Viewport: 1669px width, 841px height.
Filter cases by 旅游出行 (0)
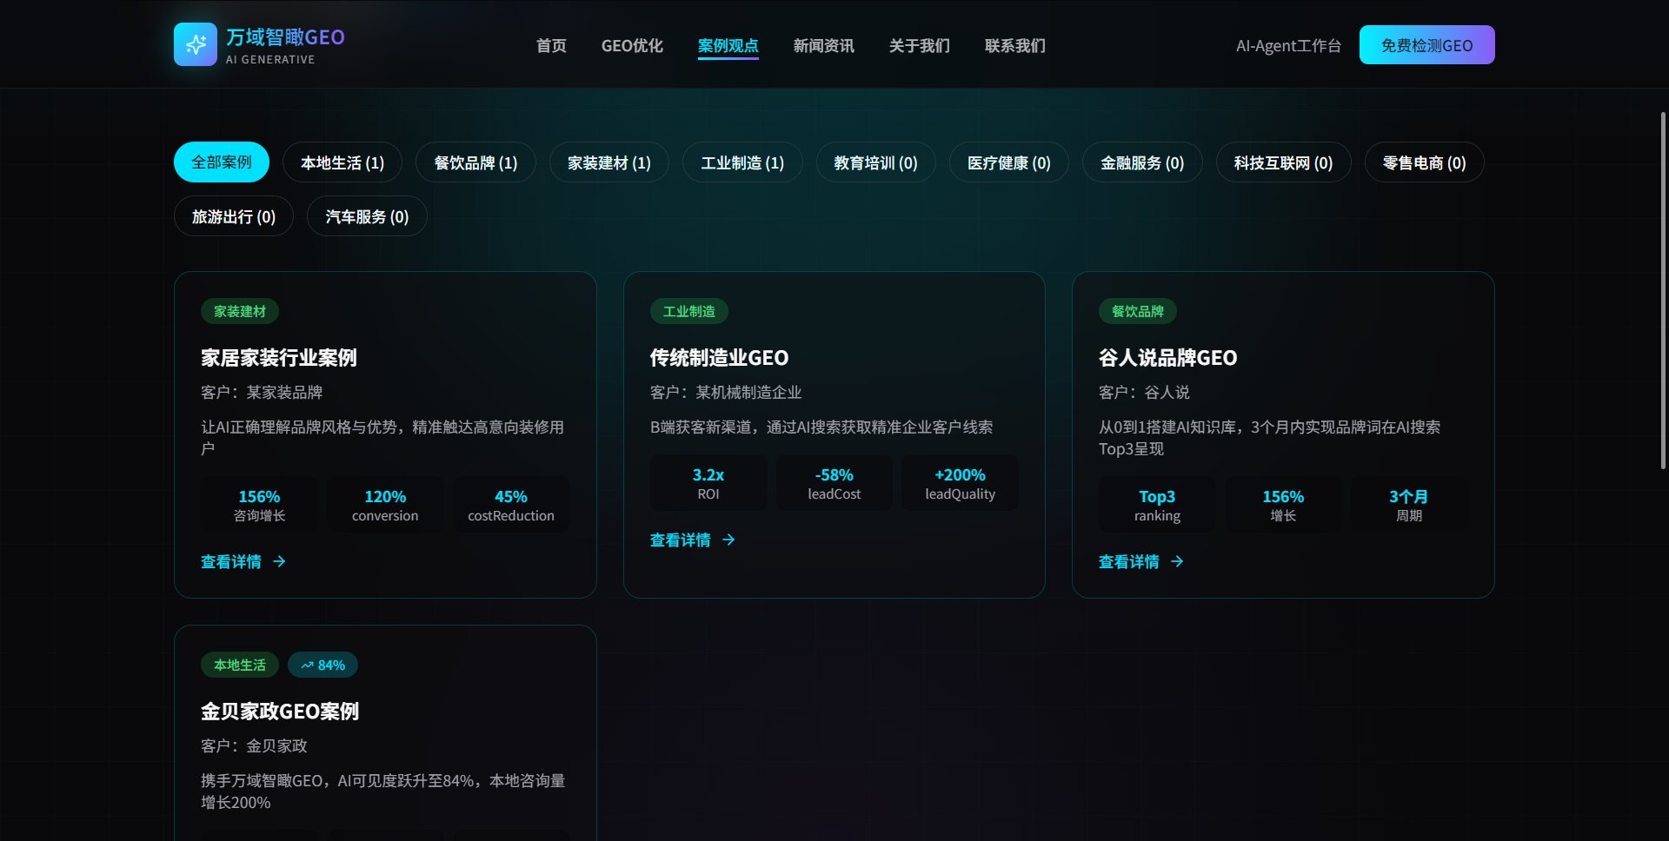pyautogui.click(x=234, y=216)
